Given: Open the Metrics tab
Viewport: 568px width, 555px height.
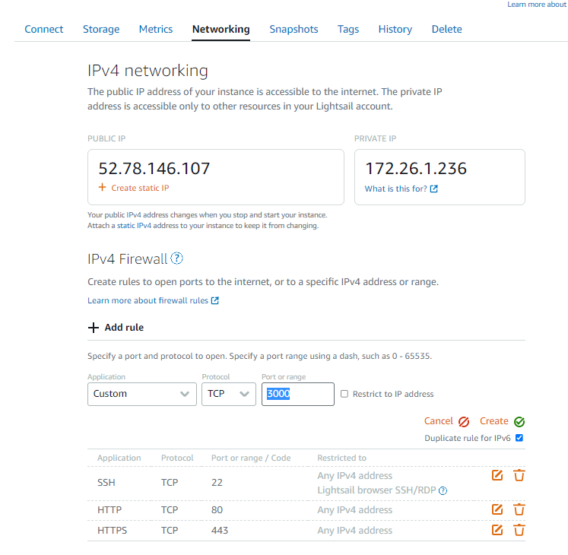Looking at the screenshot, I should click(156, 29).
